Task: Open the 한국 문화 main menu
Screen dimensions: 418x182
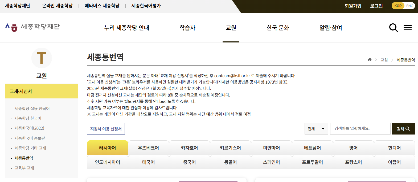Action: tap(278, 28)
